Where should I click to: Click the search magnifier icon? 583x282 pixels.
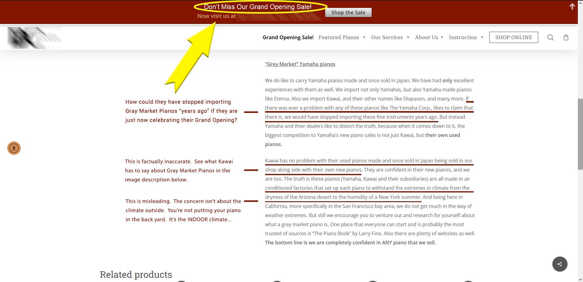click(551, 37)
